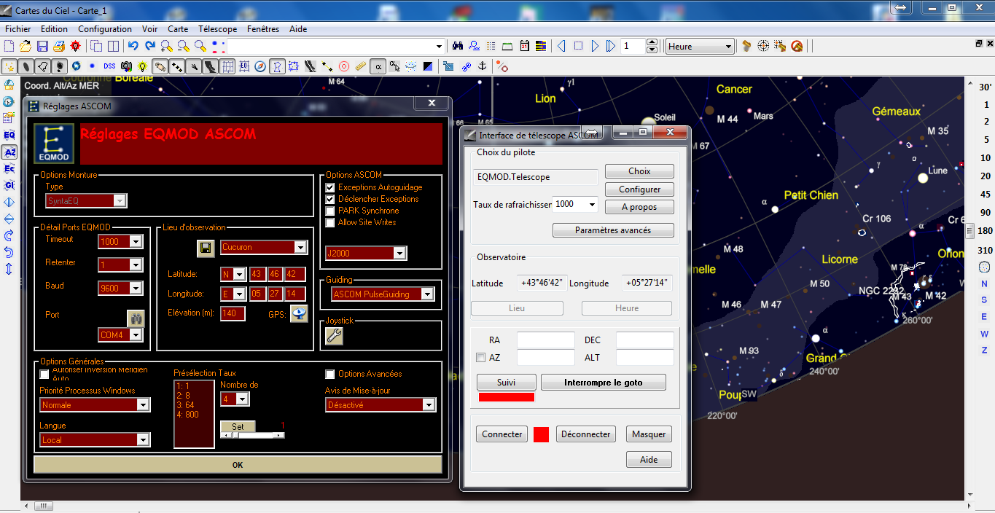Undo with the blue back arrow
Image resolution: width=995 pixels, height=513 pixels.
[133, 46]
